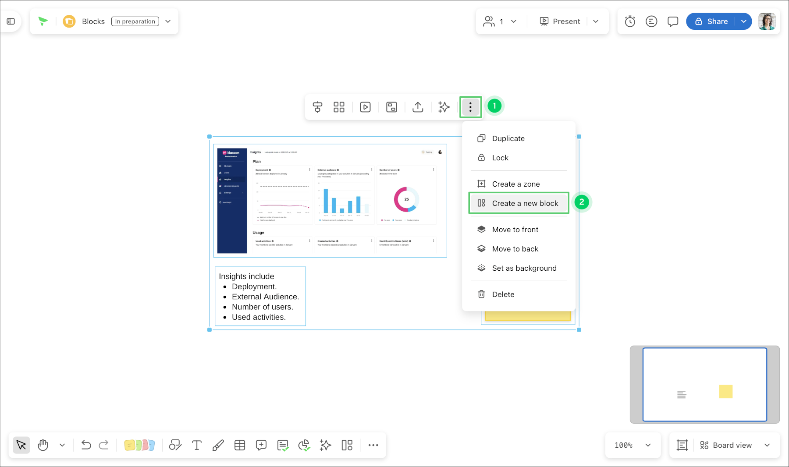Choose the pen drawing tool

(218, 445)
